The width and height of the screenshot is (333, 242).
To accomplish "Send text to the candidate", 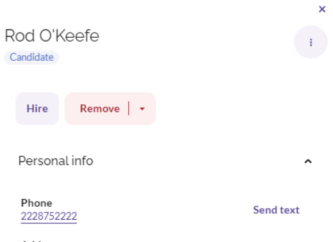I will (276, 210).
